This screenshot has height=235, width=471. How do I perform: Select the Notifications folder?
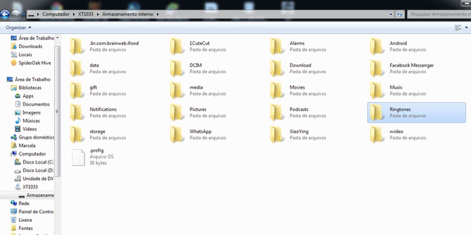click(x=98, y=112)
